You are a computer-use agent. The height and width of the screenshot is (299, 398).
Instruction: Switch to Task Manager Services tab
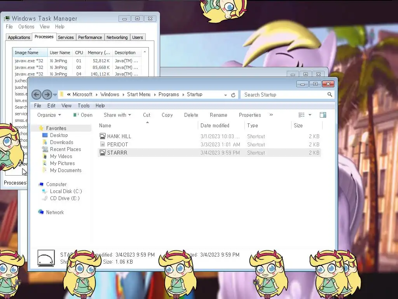pyautogui.click(x=66, y=37)
